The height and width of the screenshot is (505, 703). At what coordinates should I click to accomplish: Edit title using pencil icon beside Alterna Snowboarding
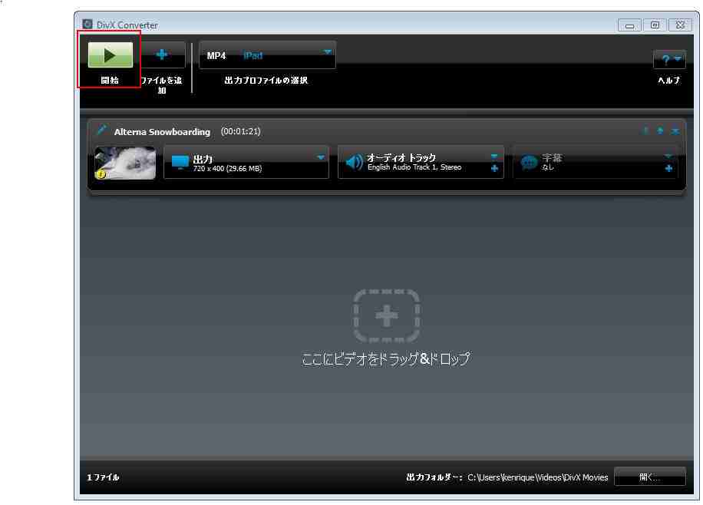102,130
